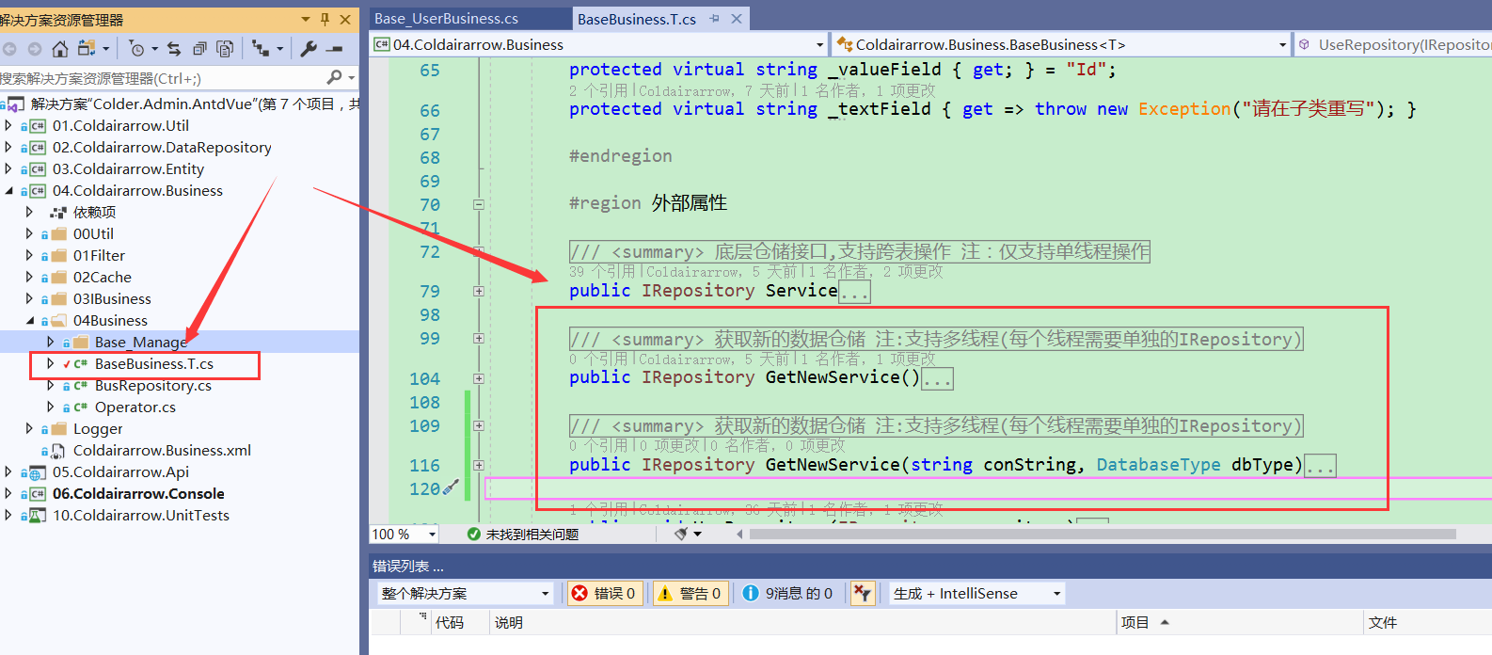
Task: Click the preview selected items dash icon
Action: pos(334,49)
